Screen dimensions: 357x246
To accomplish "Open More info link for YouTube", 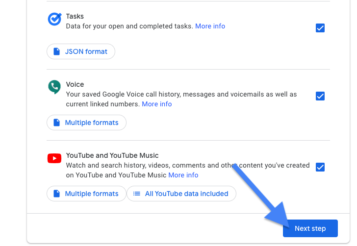I will 183,175.
